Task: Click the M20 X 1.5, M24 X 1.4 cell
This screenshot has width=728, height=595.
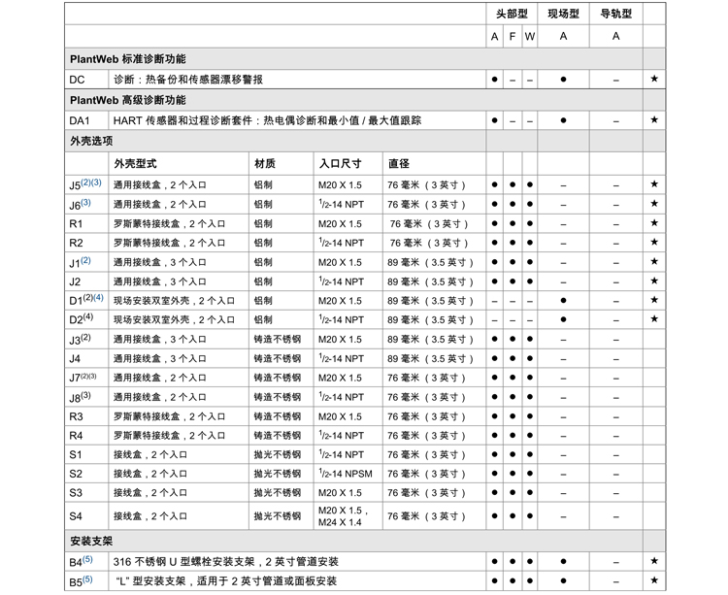Action: [x=341, y=516]
